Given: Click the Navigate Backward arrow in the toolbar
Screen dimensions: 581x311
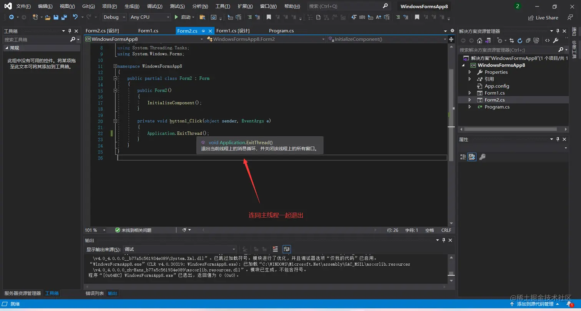Looking at the screenshot, I should click(x=11, y=17).
